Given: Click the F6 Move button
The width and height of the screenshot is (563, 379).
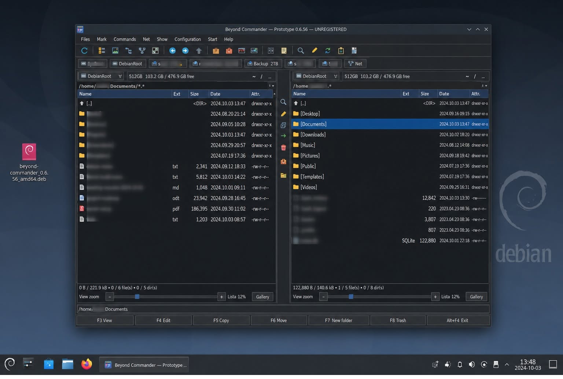Looking at the screenshot, I should pyautogui.click(x=279, y=320).
